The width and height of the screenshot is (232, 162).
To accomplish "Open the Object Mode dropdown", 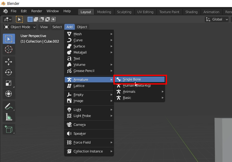I will [20, 27].
